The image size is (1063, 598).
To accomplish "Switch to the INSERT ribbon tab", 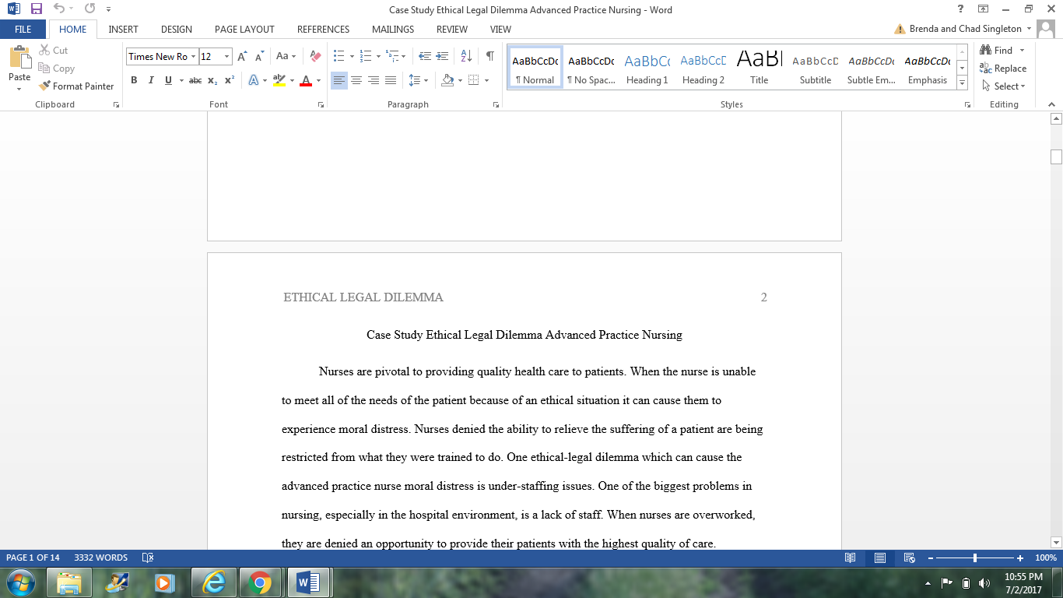I will (123, 29).
